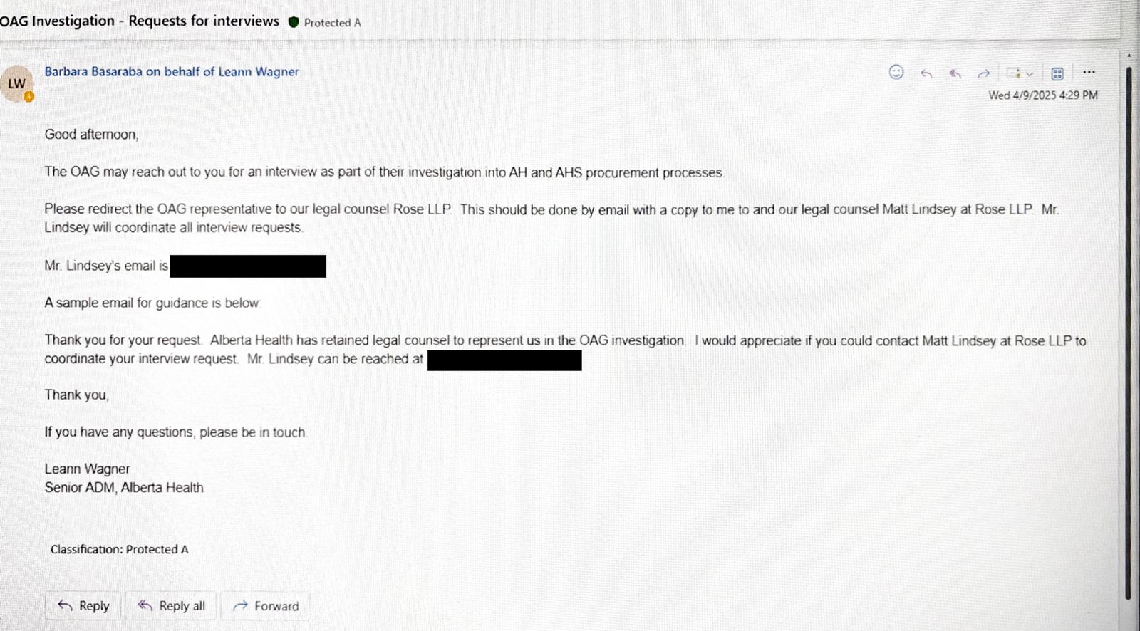Click the Protected A shield icon

pos(294,22)
